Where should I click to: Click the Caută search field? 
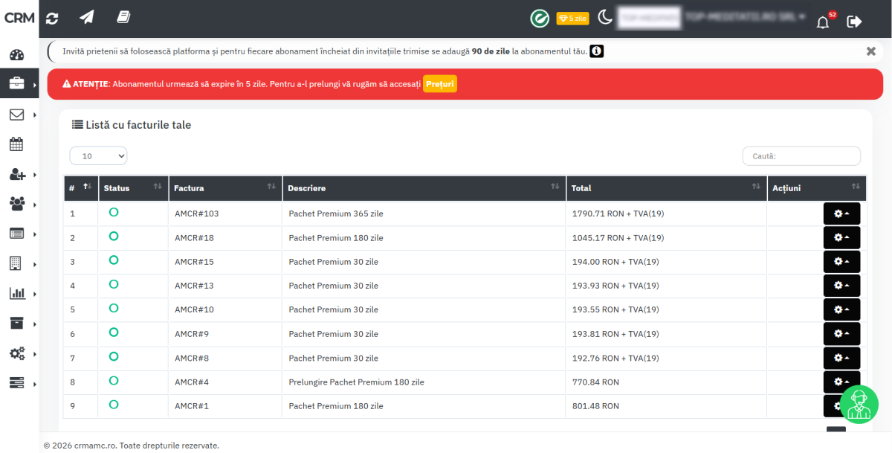click(x=801, y=156)
